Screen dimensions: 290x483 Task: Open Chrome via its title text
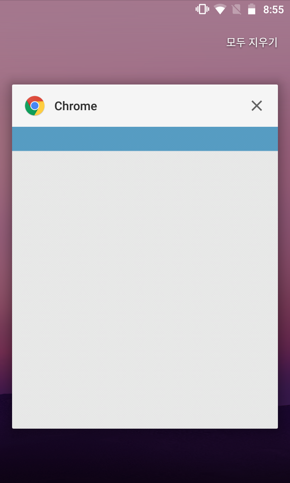(76, 106)
